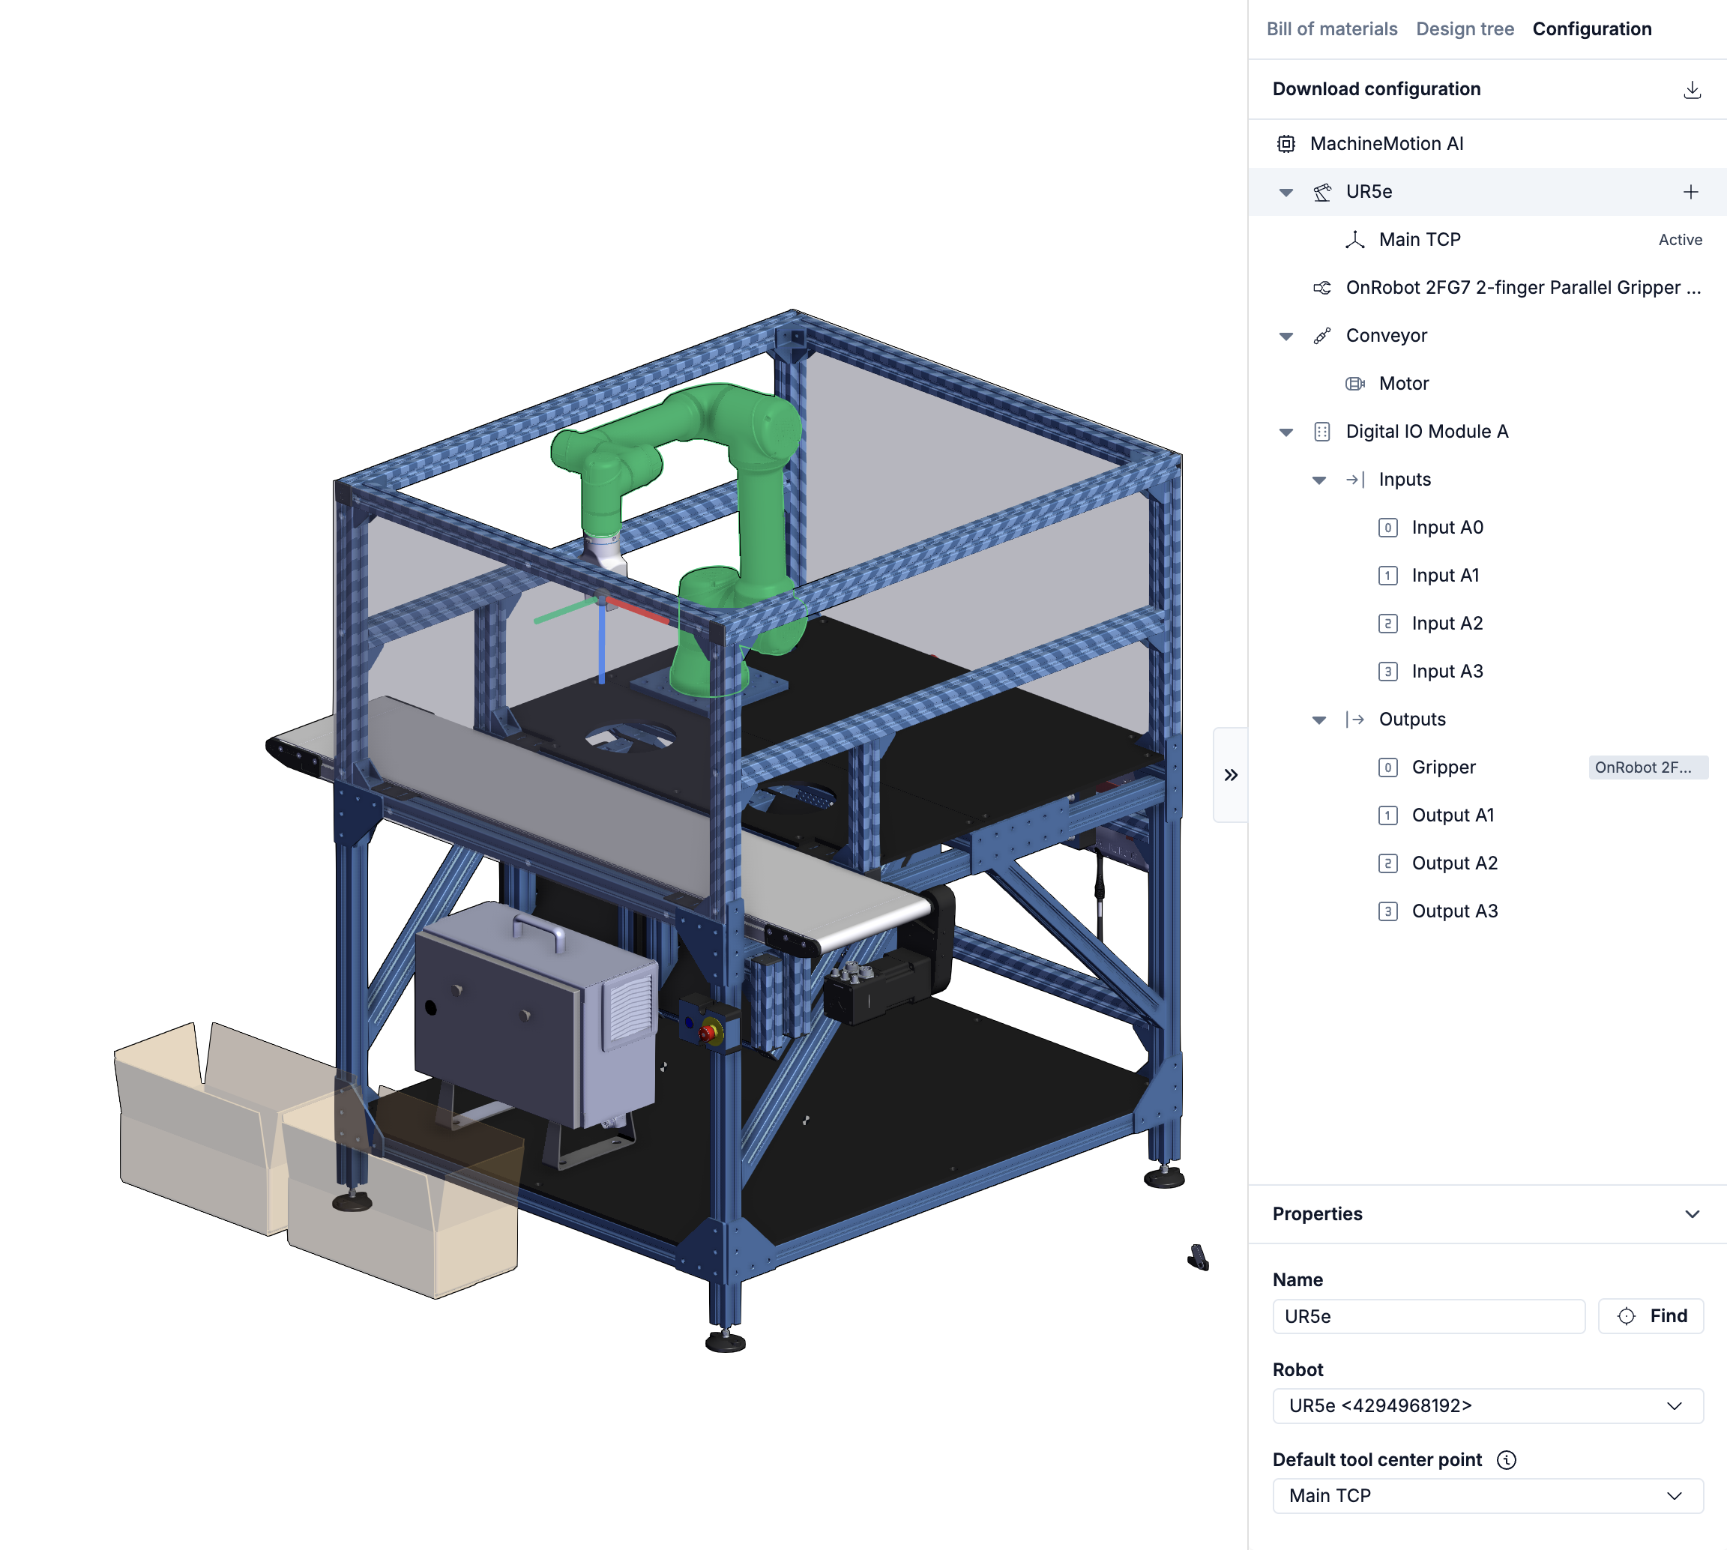Viewport: 1727px width, 1550px height.
Task: Click the UR5e robot arm icon
Action: click(x=1321, y=193)
